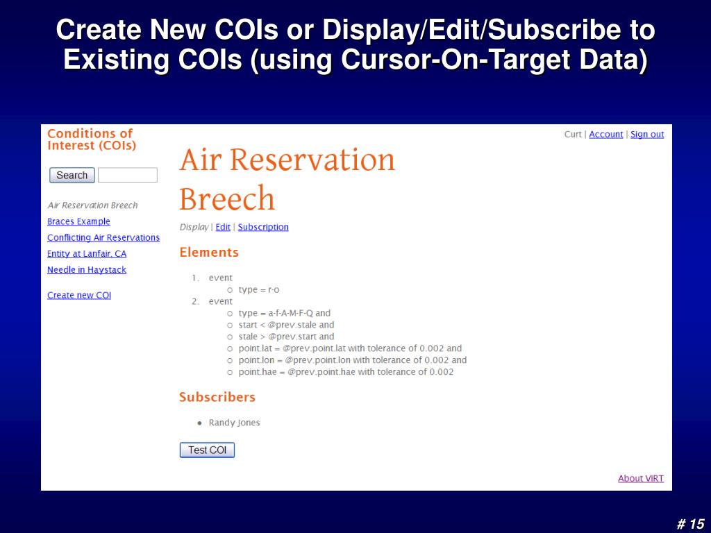Select Air Reservation Breech sidebar entry
This screenshot has width=711, height=533.
click(x=92, y=205)
